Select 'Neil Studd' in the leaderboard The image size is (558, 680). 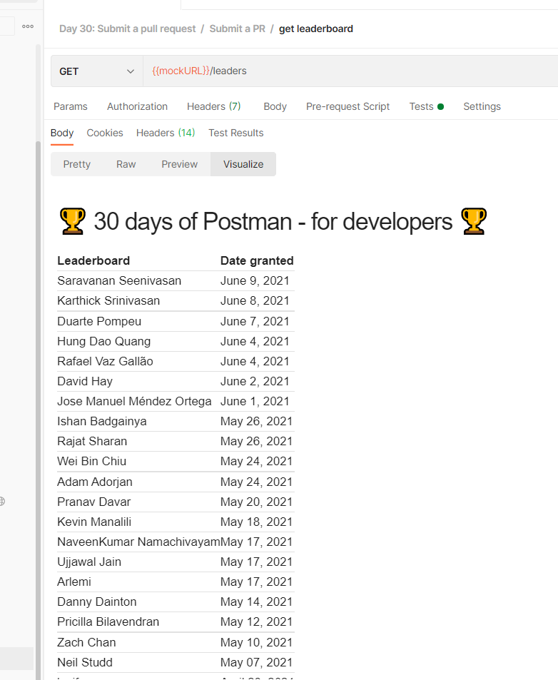point(85,663)
